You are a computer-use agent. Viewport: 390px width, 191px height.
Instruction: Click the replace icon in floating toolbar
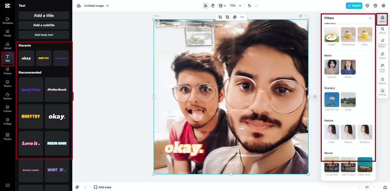[228, 17]
